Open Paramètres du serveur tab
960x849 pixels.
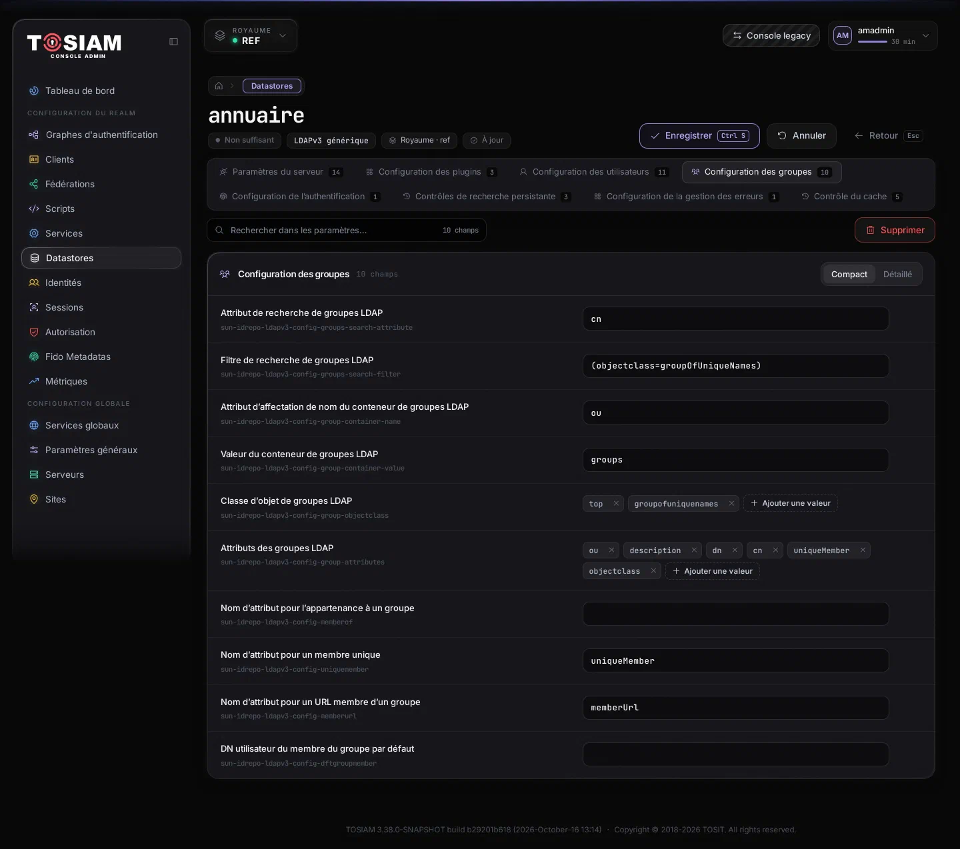coord(280,172)
